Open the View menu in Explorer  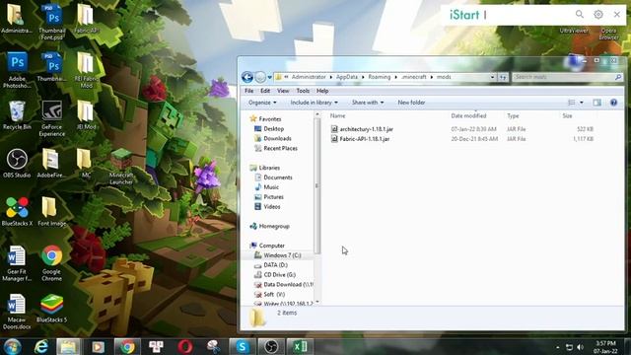[283, 91]
